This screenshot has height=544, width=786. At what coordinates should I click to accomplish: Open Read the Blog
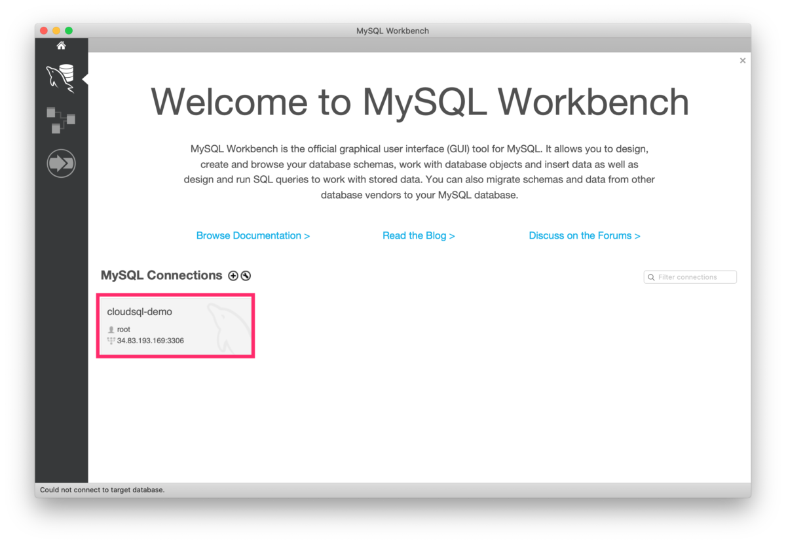(419, 235)
